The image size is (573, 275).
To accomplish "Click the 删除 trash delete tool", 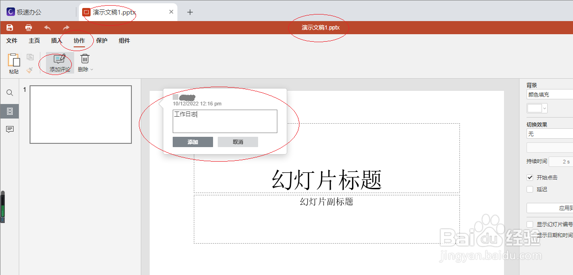I will pos(84,60).
